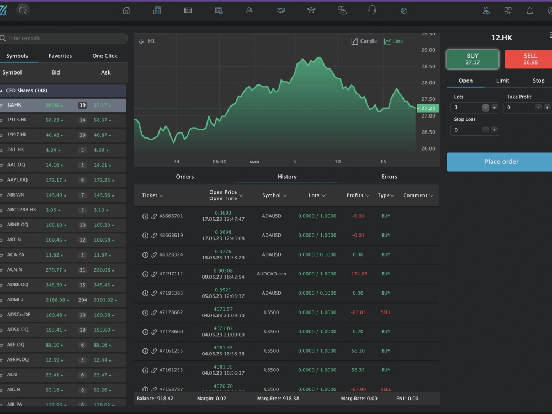Image resolution: width=552 pixels, height=414 pixels.
Task: Open the Ticket column dropdown
Action: (161, 195)
